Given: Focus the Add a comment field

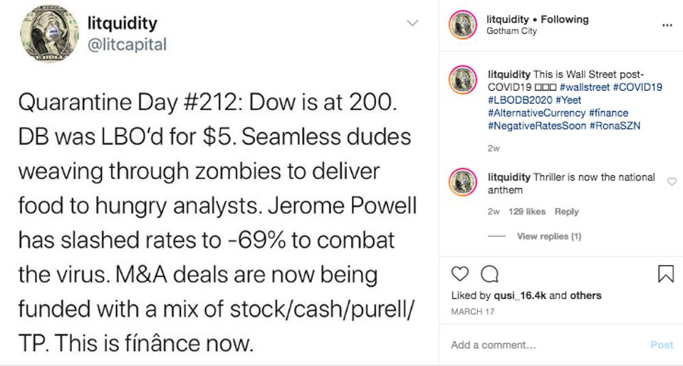Looking at the screenshot, I should pos(541,345).
